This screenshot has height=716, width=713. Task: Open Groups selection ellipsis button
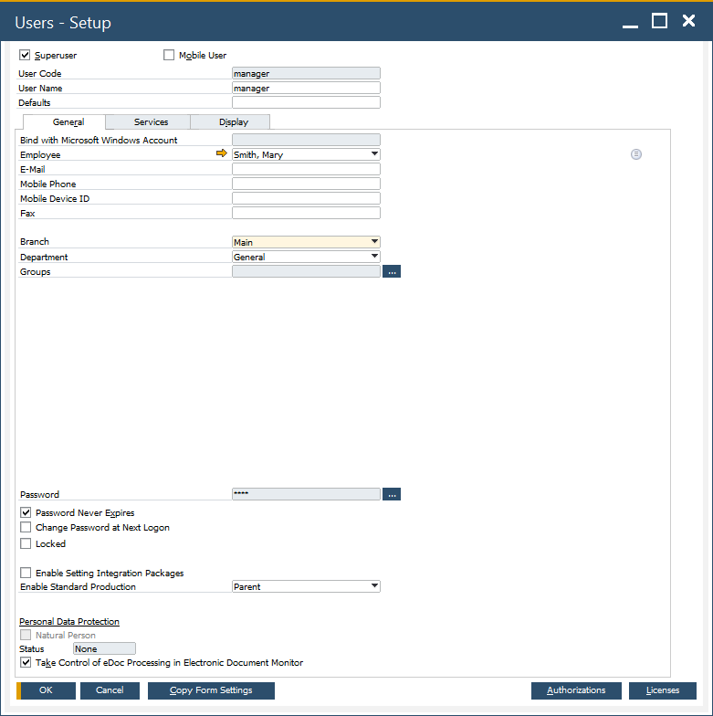coord(392,272)
